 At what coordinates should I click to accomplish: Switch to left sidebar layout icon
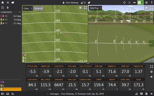[x=3, y=94]
